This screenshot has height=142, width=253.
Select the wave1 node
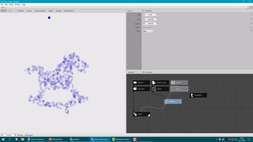tap(179, 89)
